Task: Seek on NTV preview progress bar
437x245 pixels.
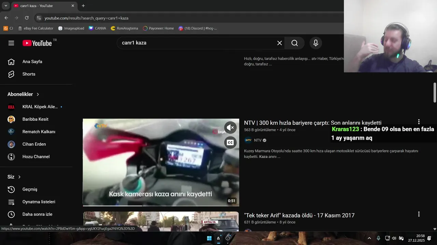Action: (161, 206)
